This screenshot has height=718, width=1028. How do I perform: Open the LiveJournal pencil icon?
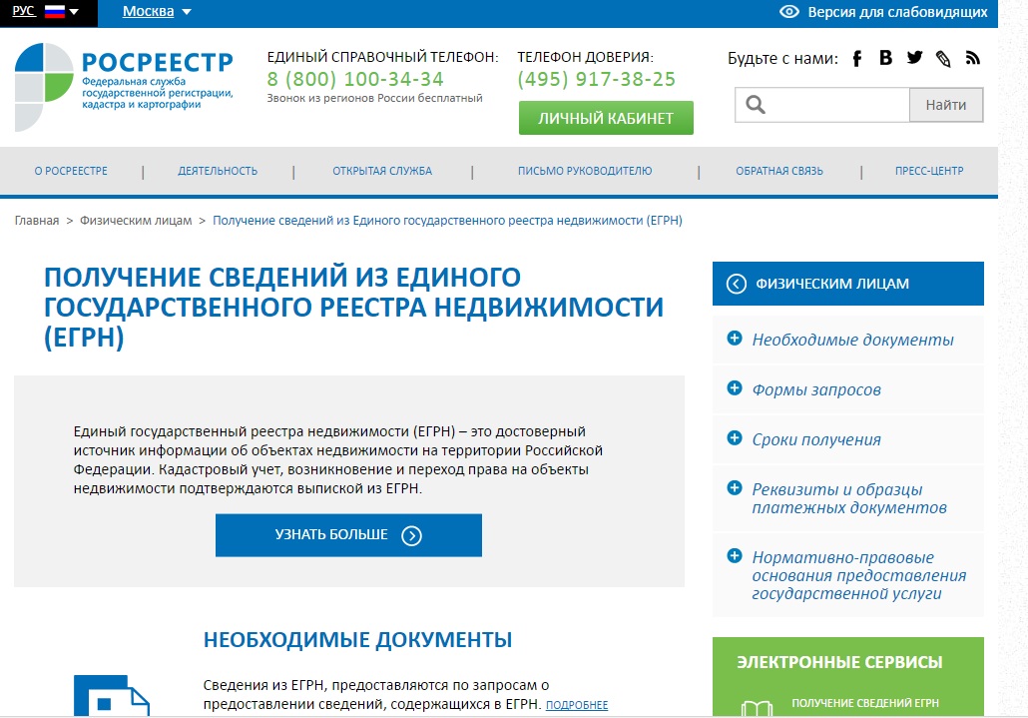pos(943,59)
